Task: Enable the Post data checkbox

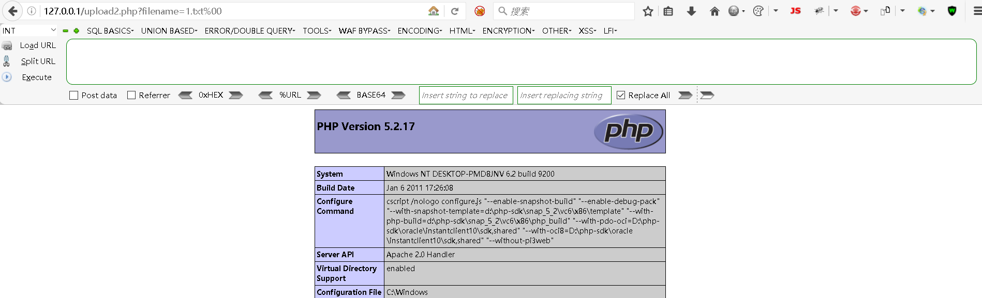Action: (x=74, y=96)
